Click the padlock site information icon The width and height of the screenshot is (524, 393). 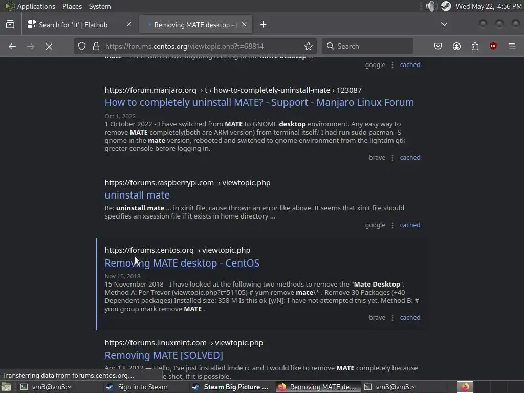click(96, 46)
